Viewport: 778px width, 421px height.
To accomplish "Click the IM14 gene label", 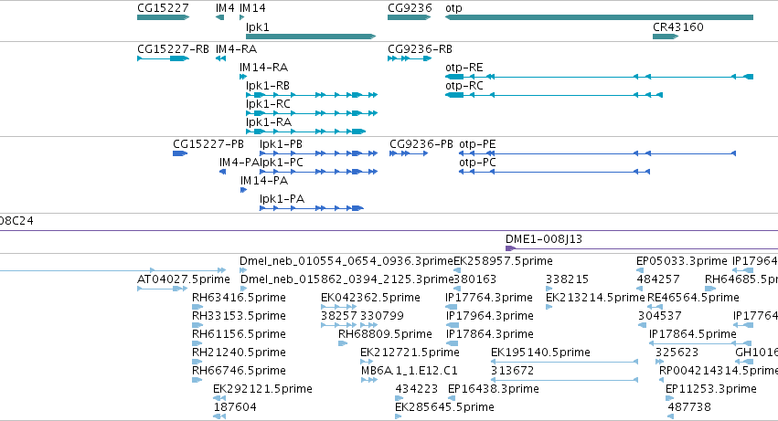I will click(252, 8).
